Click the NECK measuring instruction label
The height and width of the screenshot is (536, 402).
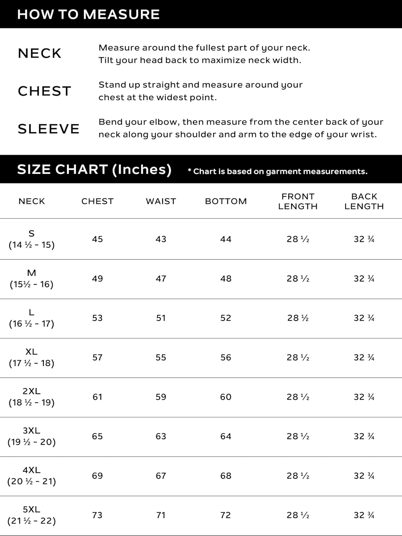40,53
